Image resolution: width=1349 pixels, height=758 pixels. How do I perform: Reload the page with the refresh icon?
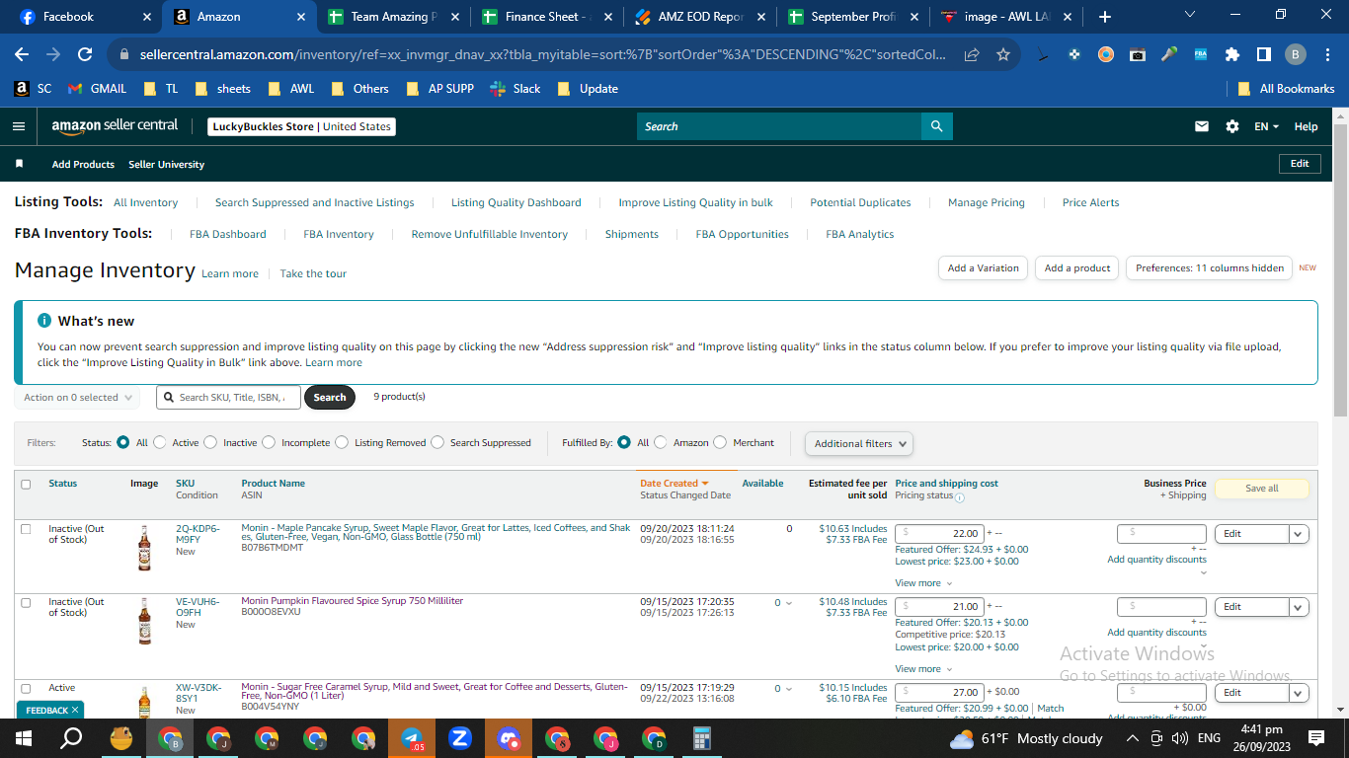tap(85, 55)
